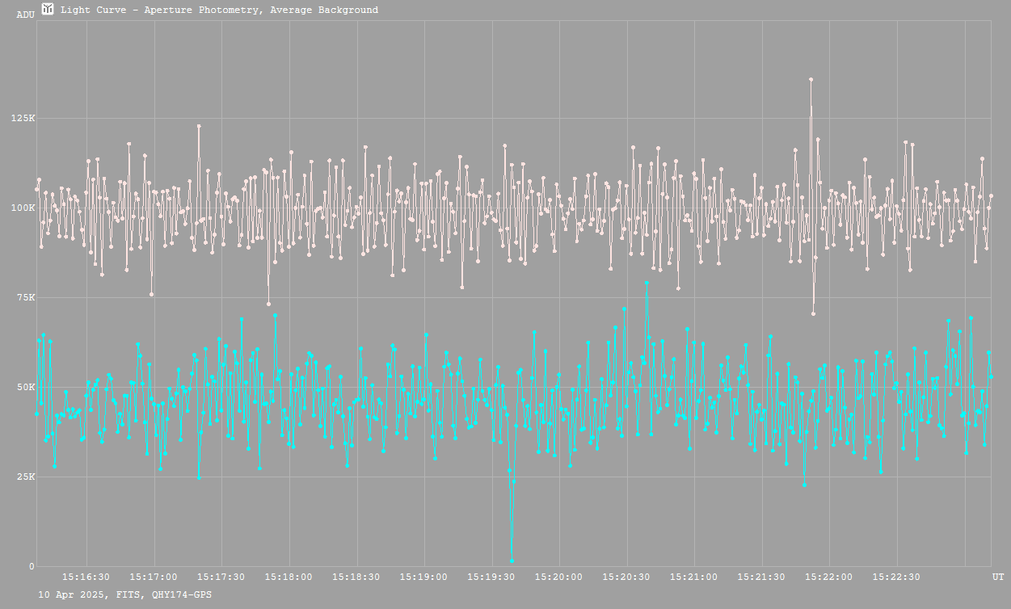Select the pink curve's dip near 15:17:50
The width and height of the screenshot is (1011, 609).
tap(268, 304)
